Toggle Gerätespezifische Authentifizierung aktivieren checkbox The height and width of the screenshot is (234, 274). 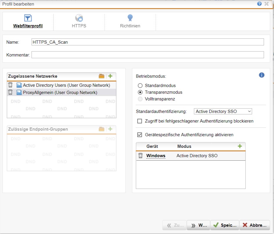(x=140, y=135)
